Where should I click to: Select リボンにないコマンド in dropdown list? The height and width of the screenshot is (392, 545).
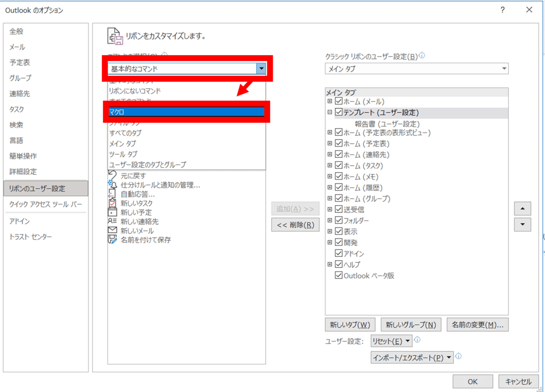(x=186, y=91)
